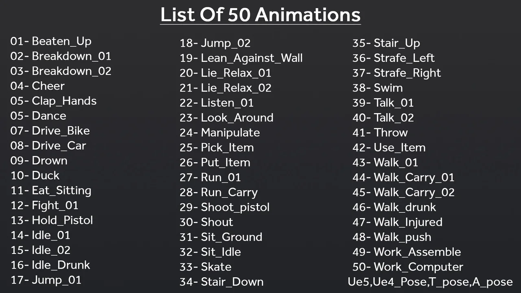Pick the Work_Computer animation
This screenshot has width=521, height=293.
[x=408, y=267]
